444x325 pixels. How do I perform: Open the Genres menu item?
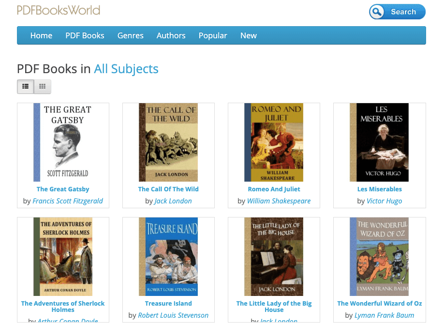[x=130, y=35]
